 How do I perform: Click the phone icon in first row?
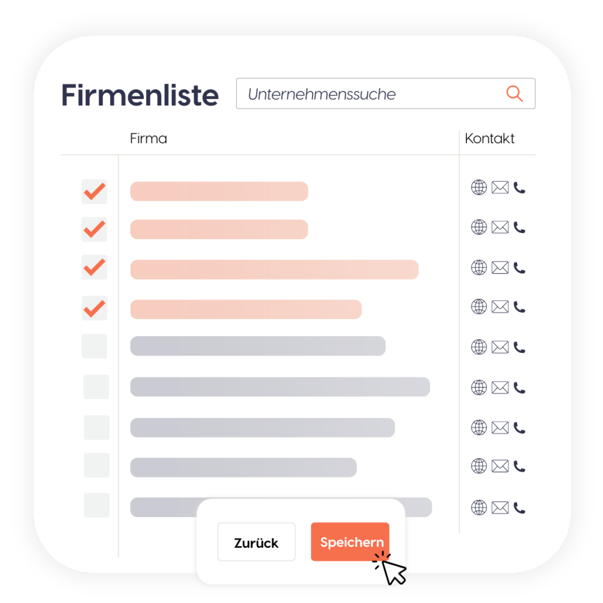pos(519,187)
